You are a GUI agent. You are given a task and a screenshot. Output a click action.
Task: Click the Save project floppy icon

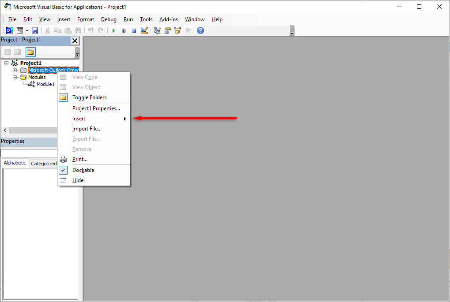(35, 30)
